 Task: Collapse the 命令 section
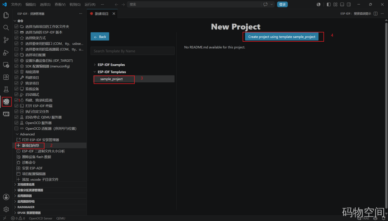pyautogui.click(x=15, y=21)
